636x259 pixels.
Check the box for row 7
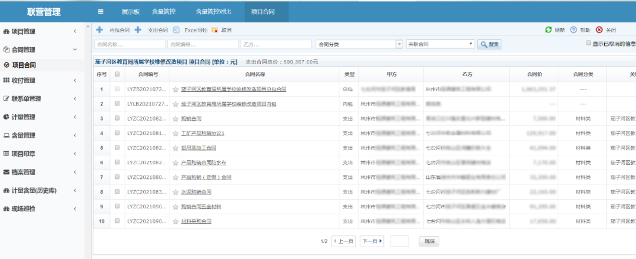(x=117, y=177)
